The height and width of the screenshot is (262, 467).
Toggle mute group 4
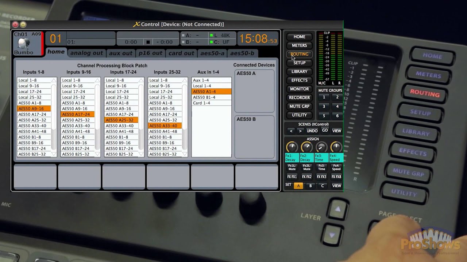pos(337,107)
